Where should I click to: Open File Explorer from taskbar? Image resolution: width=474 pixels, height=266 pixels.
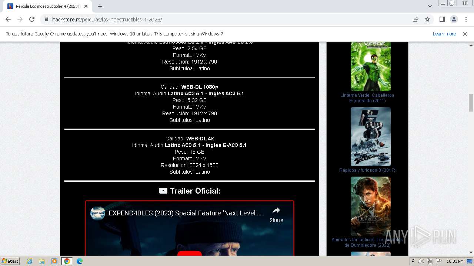tap(42, 261)
